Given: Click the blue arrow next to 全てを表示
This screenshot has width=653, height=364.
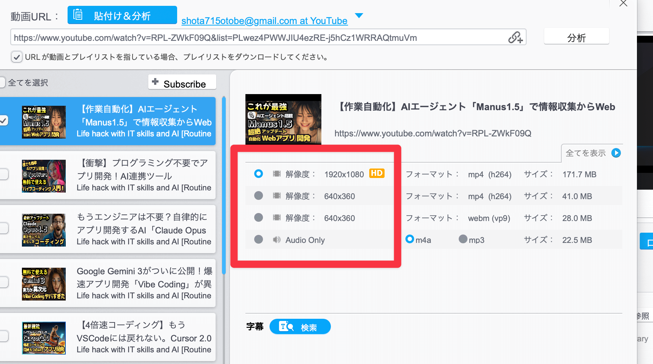Looking at the screenshot, I should 616,153.
